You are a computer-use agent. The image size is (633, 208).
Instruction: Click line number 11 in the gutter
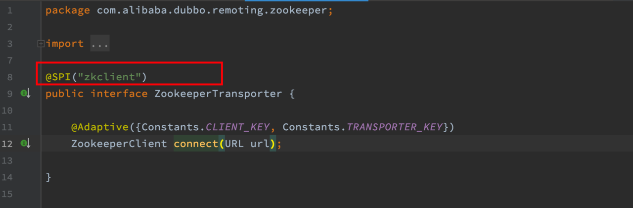click(7, 127)
